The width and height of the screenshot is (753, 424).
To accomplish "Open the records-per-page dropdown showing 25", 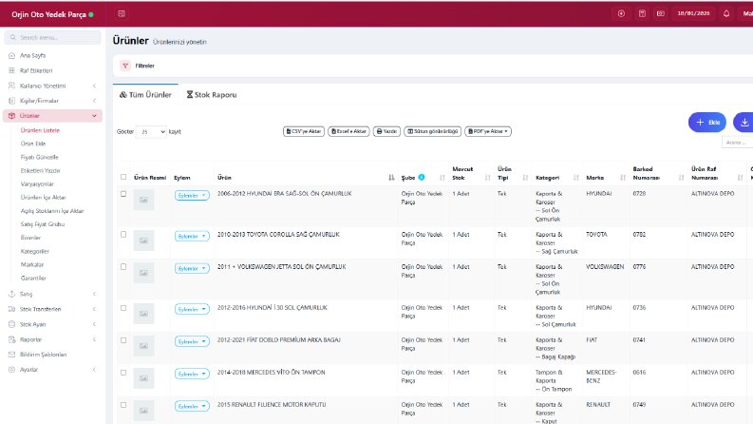I will [151, 132].
